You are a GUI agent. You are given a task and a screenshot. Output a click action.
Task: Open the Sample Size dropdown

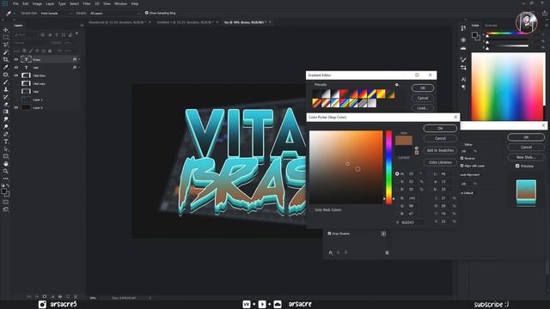pos(56,14)
